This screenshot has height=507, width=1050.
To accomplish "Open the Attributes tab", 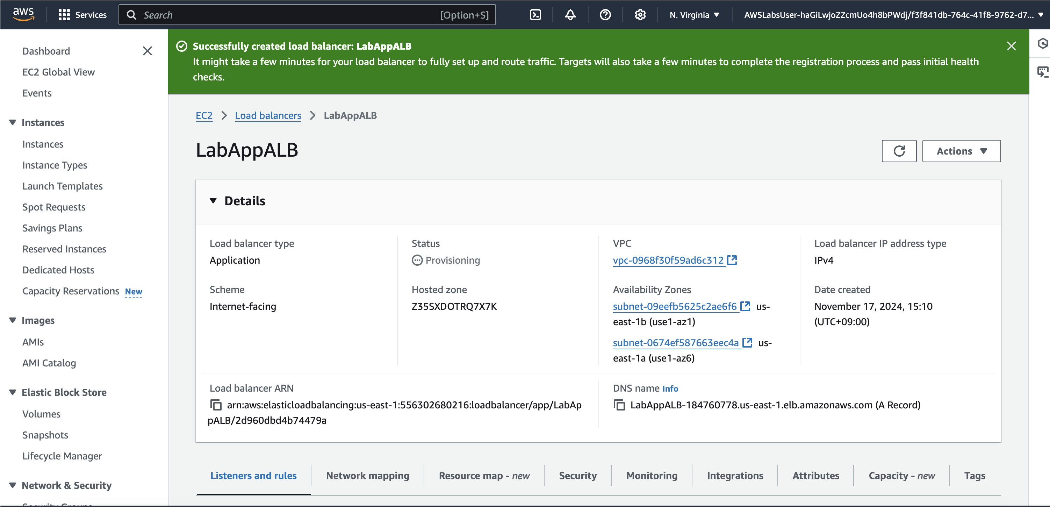I will (815, 476).
